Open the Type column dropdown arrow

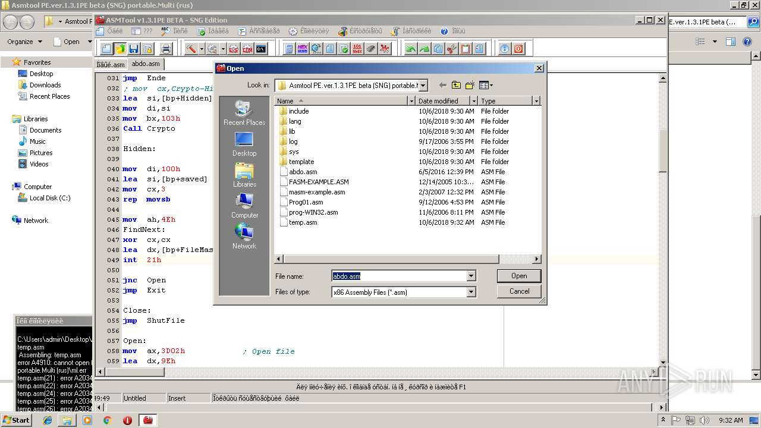[x=536, y=101]
